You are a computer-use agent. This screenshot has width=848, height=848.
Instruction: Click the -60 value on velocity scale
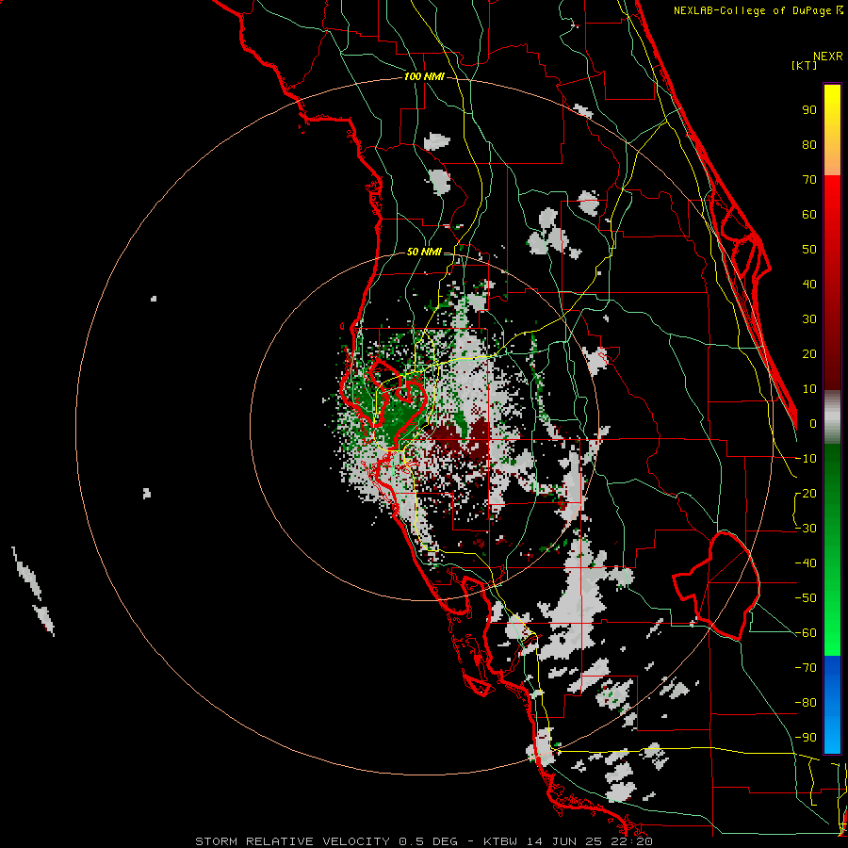click(806, 633)
